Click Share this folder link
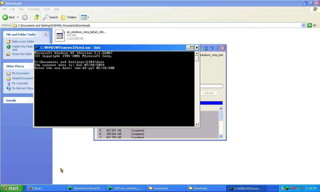The width and height of the screenshot is (320, 192). coord(22,54)
